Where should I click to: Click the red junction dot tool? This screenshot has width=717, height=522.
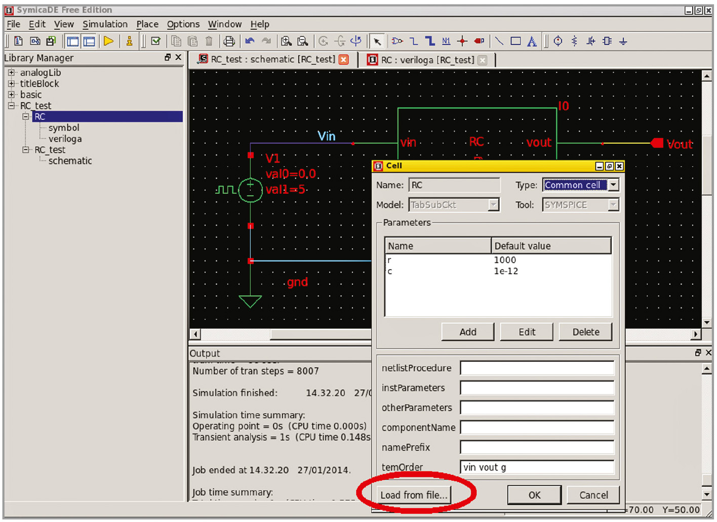pyautogui.click(x=462, y=41)
